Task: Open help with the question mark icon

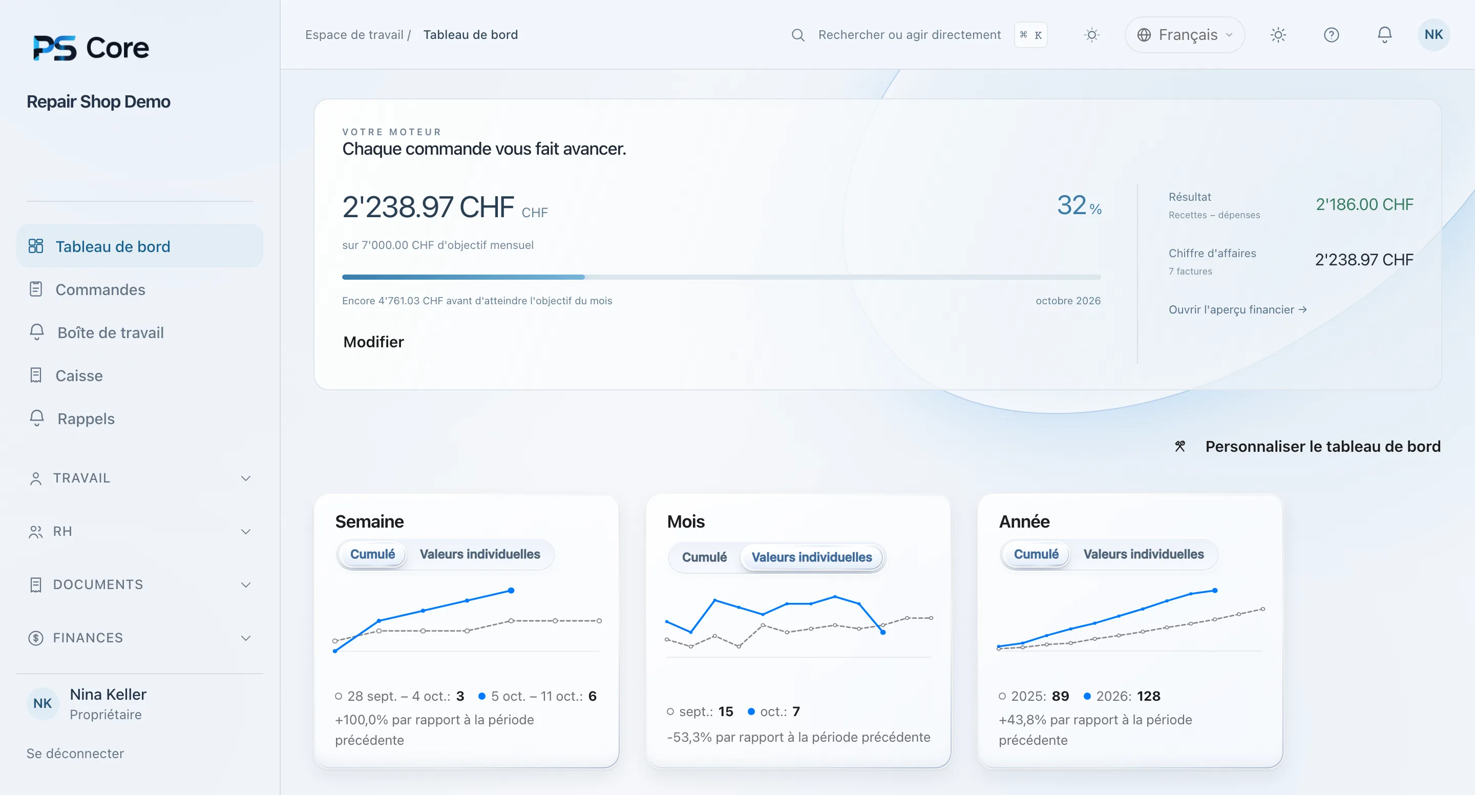Action: coord(1331,35)
